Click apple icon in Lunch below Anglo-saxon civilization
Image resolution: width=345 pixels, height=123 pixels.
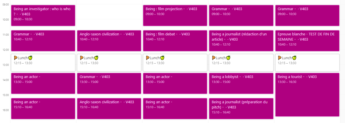[x=96, y=58]
